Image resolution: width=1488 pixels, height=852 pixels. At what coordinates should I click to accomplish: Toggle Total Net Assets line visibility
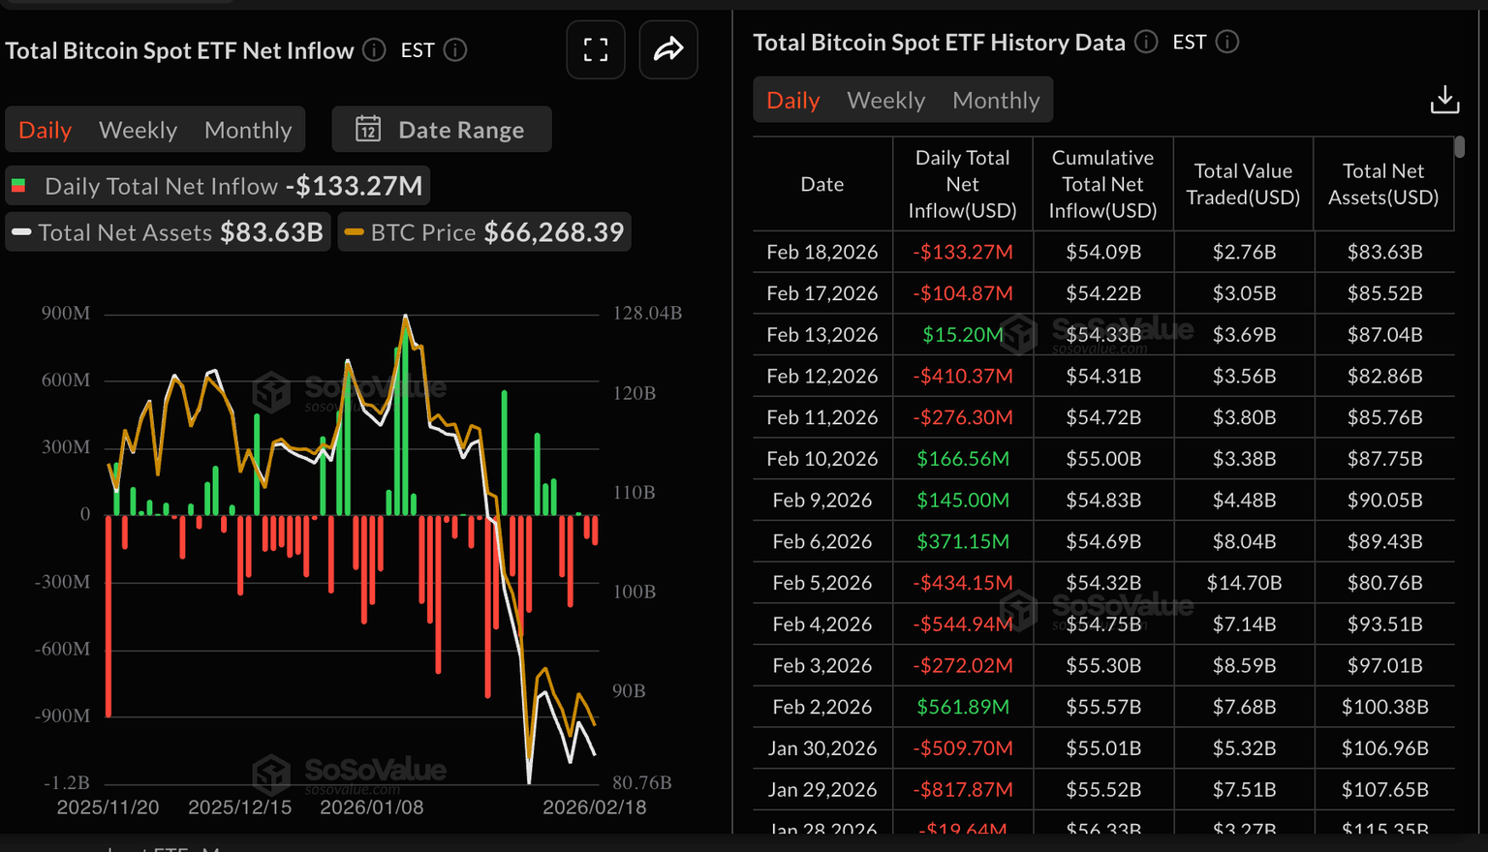point(169,232)
